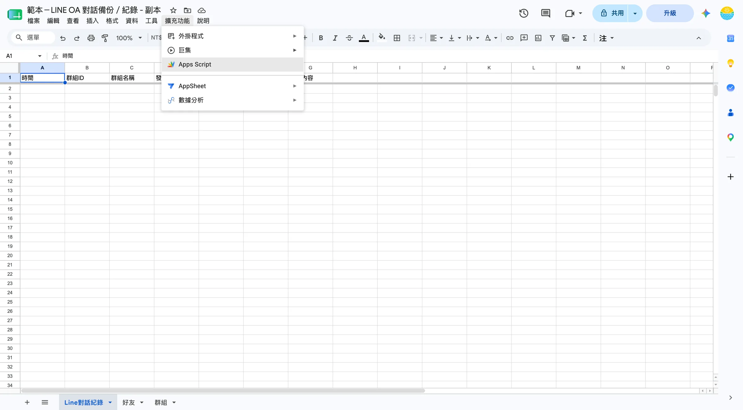Open the AppSheet submenu
743x410 pixels.
point(232,86)
